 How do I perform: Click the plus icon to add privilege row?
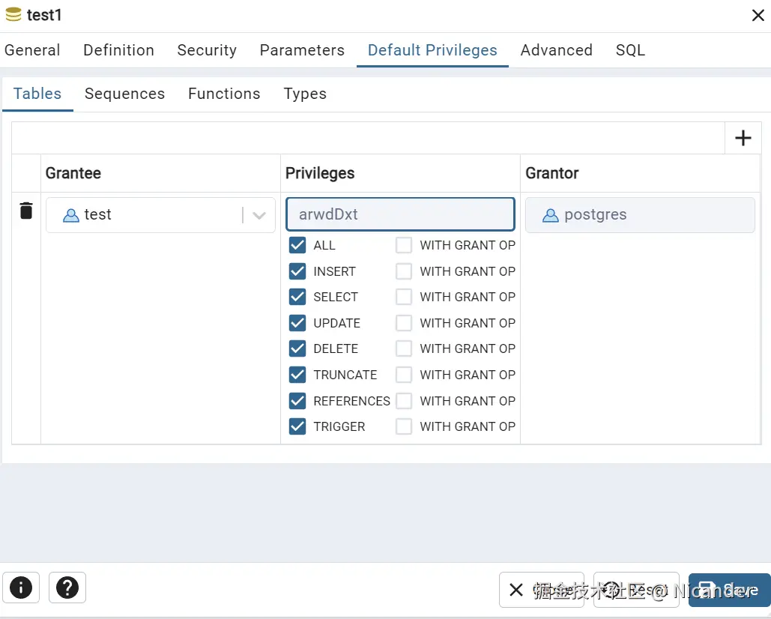[x=743, y=138]
